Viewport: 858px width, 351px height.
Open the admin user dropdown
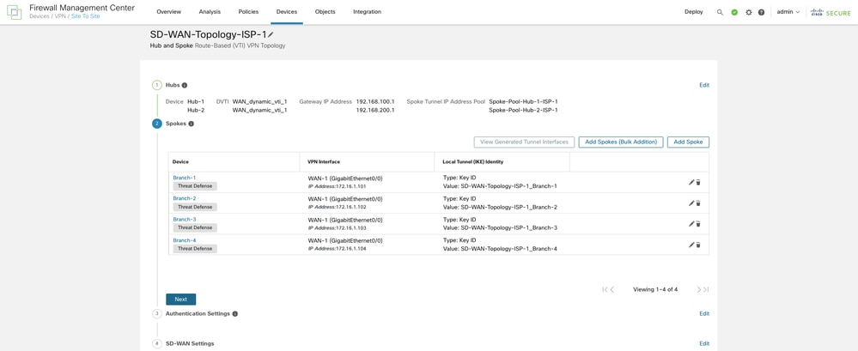pos(788,12)
